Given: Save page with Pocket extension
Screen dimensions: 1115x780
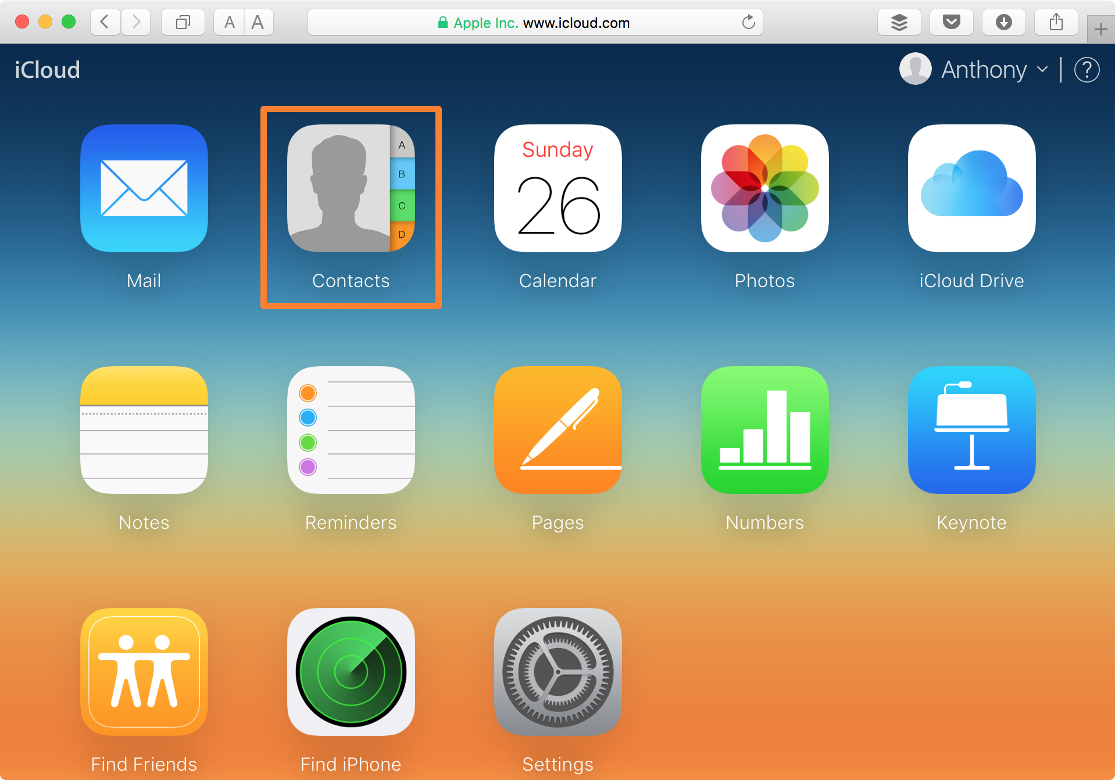Looking at the screenshot, I should pyautogui.click(x=952, y=22).
